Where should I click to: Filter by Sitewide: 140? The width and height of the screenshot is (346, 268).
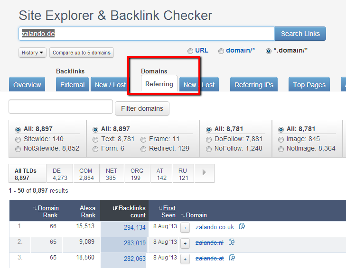(x=18, y=139)
